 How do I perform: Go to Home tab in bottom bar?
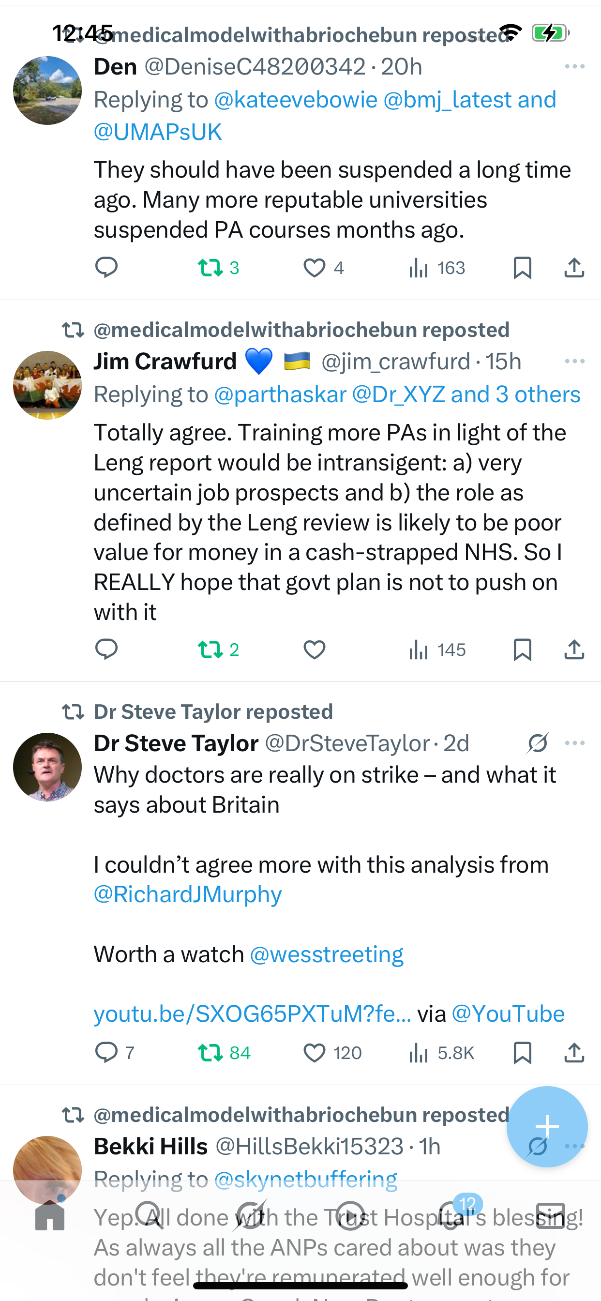pyautogui.click(x=50, y=1217)
